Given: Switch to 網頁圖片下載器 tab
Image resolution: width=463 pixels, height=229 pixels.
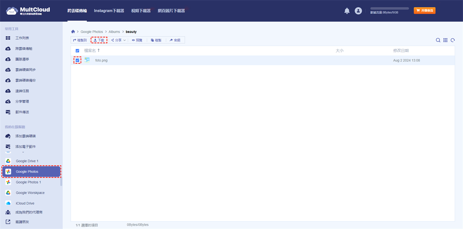Looking at the screenshot, I should click(x=171, y=11).
